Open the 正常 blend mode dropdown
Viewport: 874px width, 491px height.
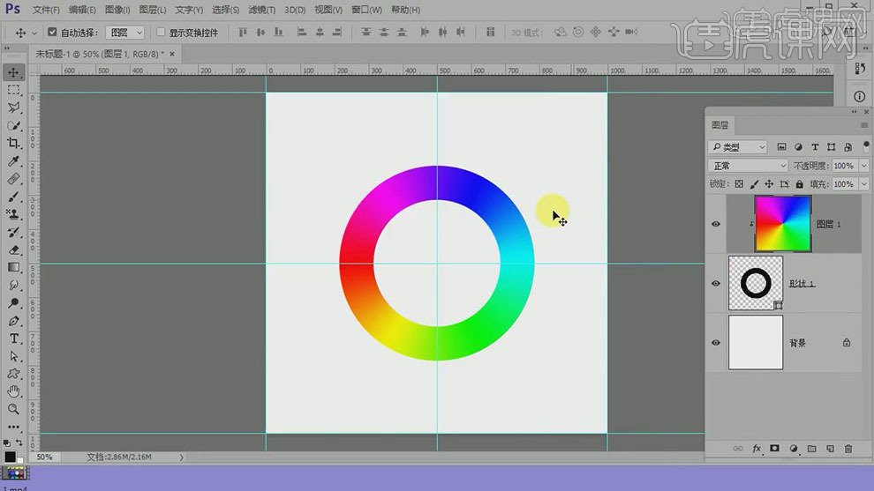tap(749, 166)
